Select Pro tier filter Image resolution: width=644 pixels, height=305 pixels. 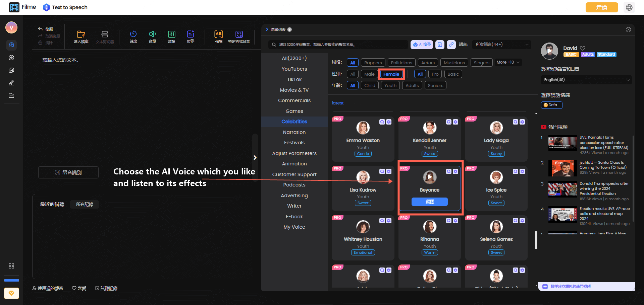(435, 74)
